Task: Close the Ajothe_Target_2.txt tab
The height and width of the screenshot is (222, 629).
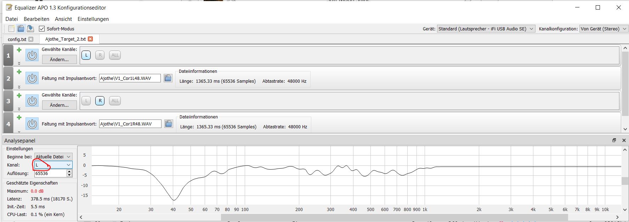Action: click(90, 39)
